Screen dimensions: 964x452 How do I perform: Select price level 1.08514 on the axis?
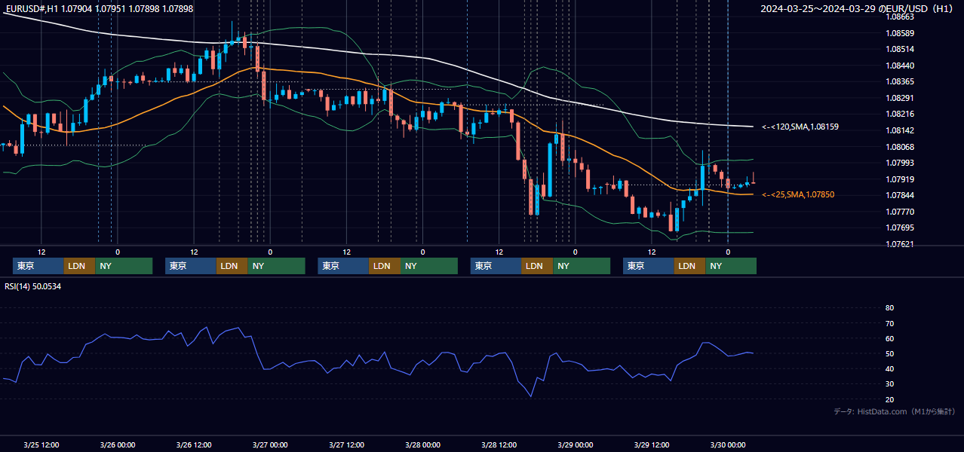pyautogui.click(x=901, y=49)
